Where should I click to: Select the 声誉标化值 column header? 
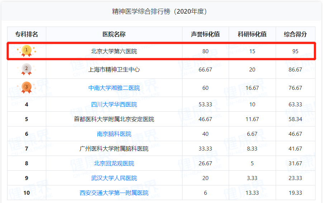pos(205,34)
